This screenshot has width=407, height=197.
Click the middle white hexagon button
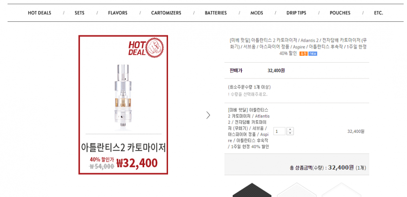297,190
